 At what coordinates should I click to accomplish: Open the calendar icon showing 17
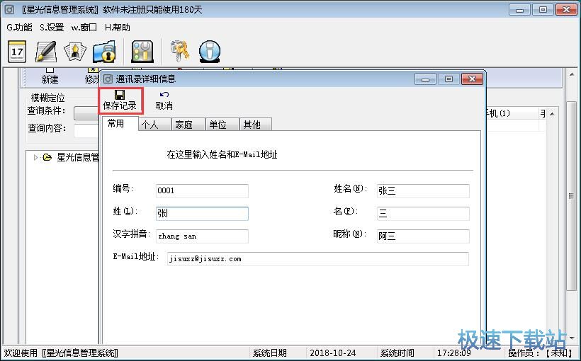click(17, 52)
